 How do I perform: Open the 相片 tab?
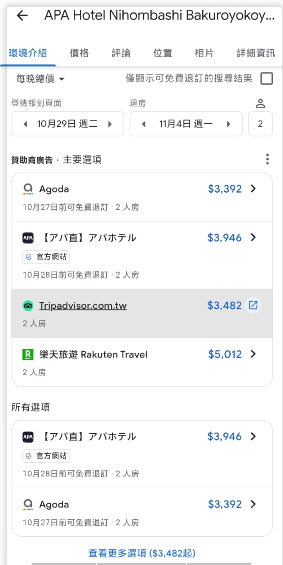tap(204, 53)
